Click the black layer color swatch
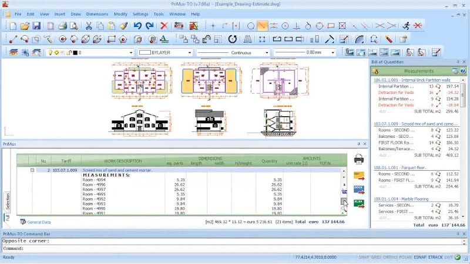 click(x=75, y=53)
